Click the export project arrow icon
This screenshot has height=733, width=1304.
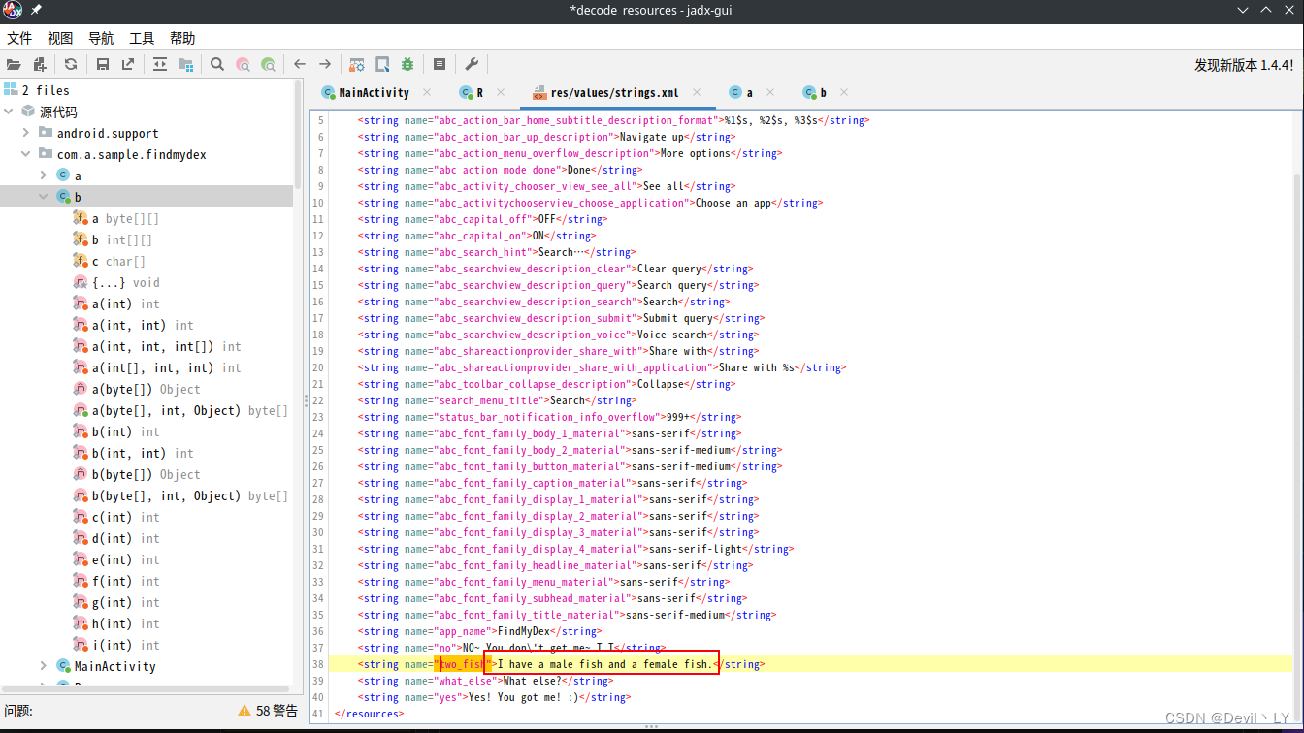pos(128,64)
